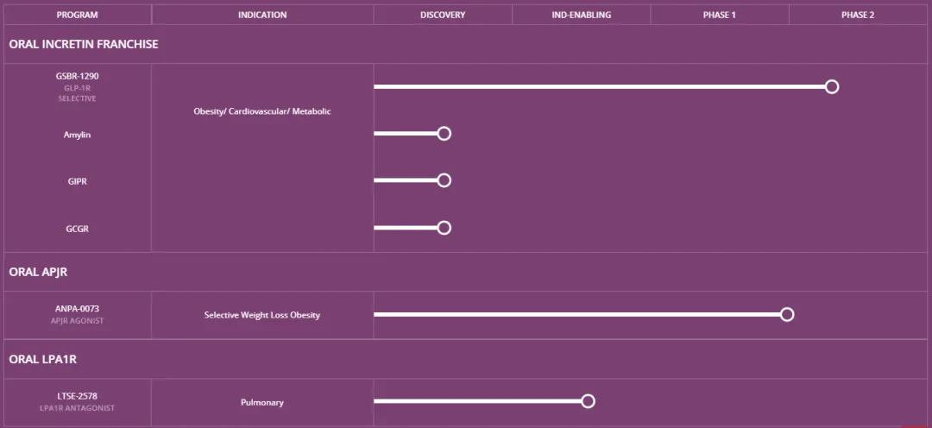The image size is (932, 428).
Task: Click the GSBR-1290 progress end marker
Action: point(832,86)
